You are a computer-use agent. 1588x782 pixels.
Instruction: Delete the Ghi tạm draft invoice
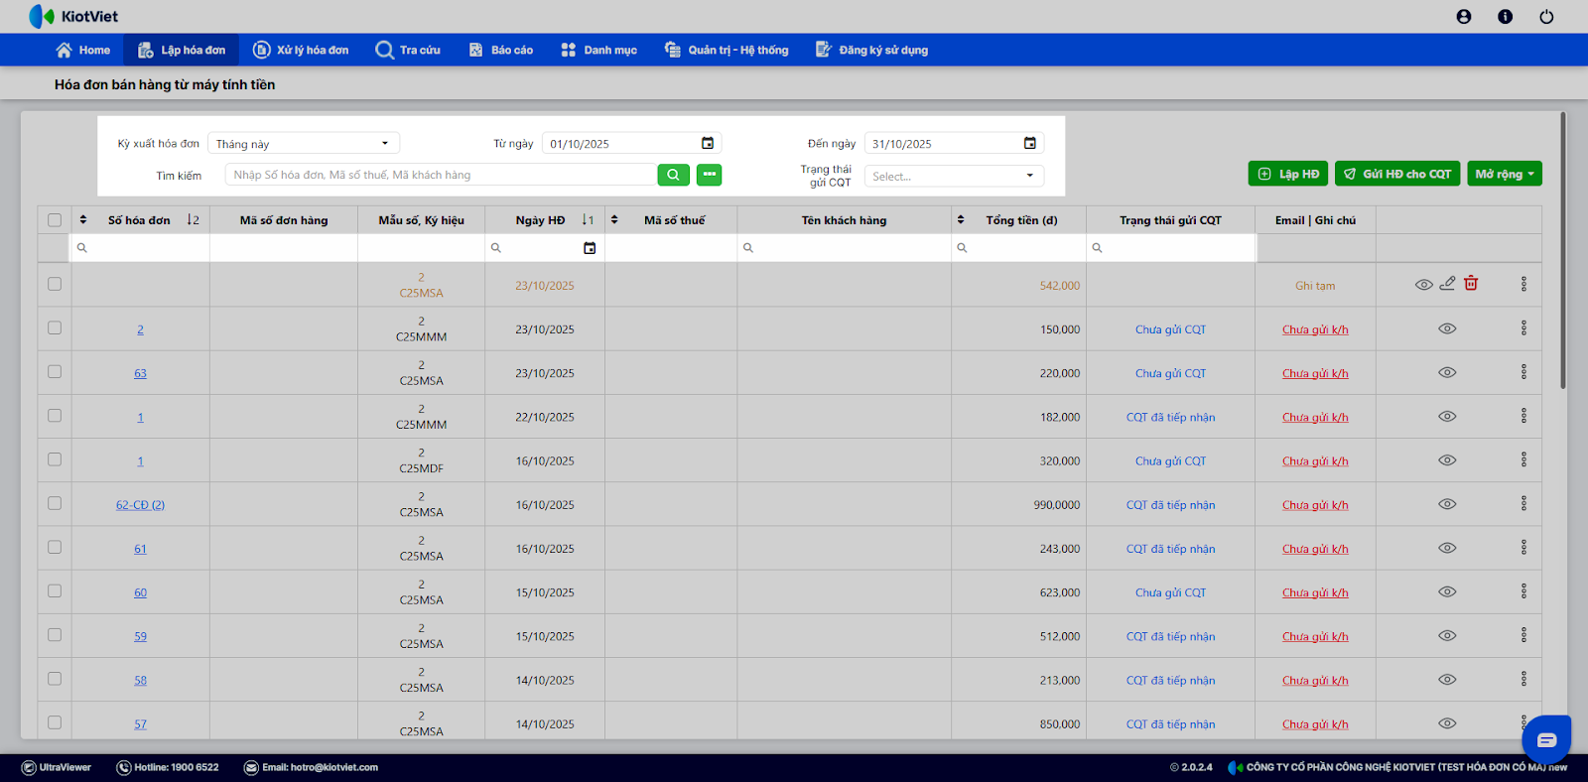click(1471, 284)
